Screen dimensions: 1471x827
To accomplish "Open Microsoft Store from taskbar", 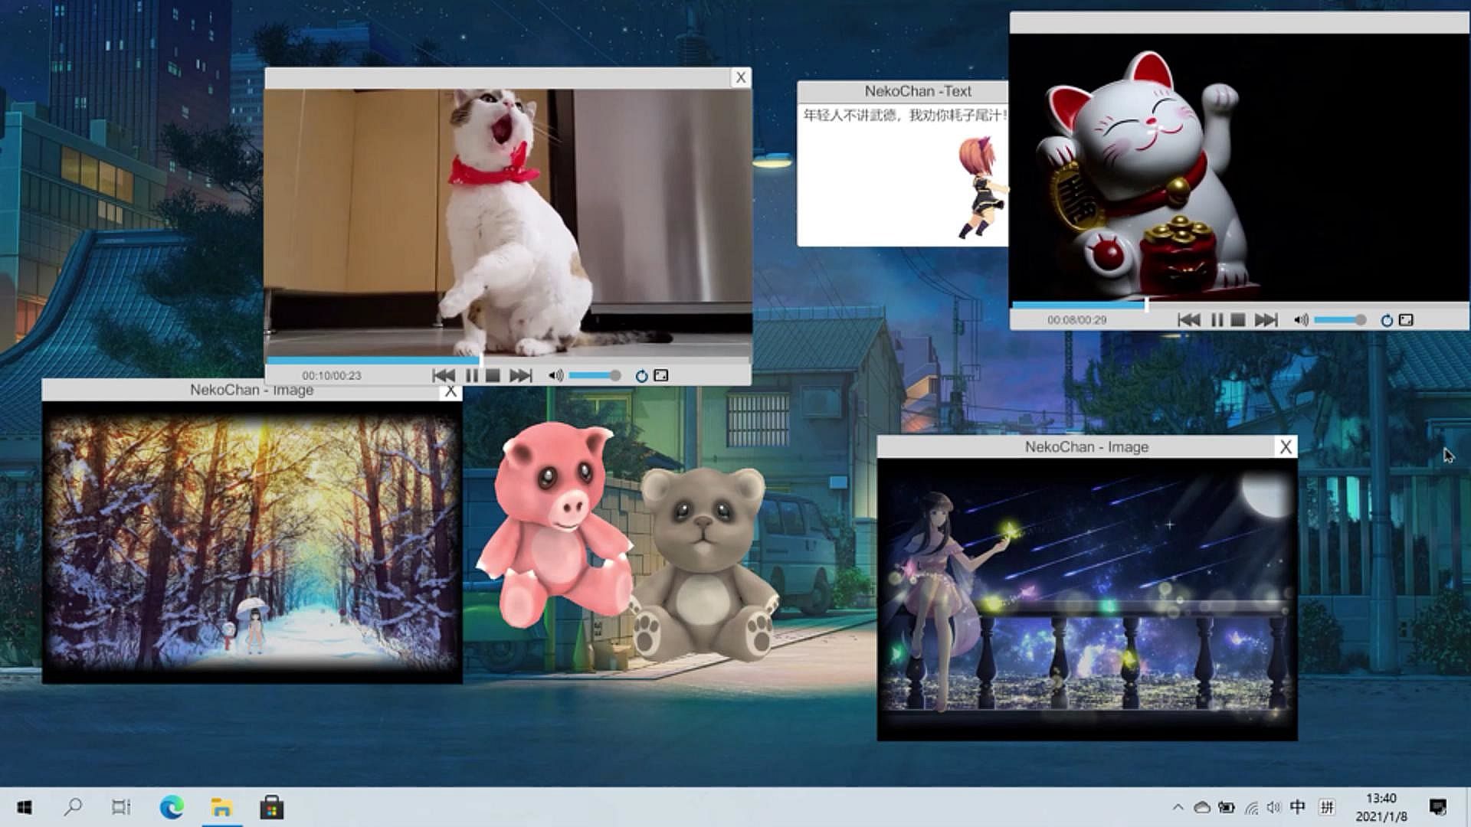I will pyautogui.click(x=271, y=807).
